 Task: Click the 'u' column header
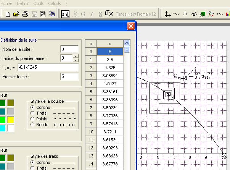click(x=110, y=44)
